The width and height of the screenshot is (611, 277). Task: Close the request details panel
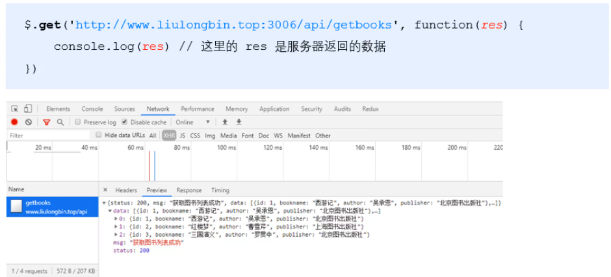[x=106, y=190]
